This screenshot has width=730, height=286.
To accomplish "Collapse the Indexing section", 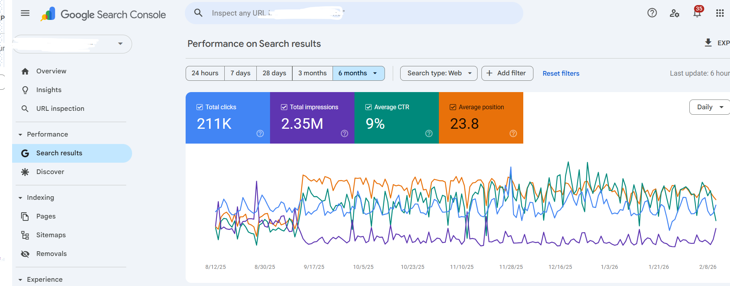I will (20, 198).
